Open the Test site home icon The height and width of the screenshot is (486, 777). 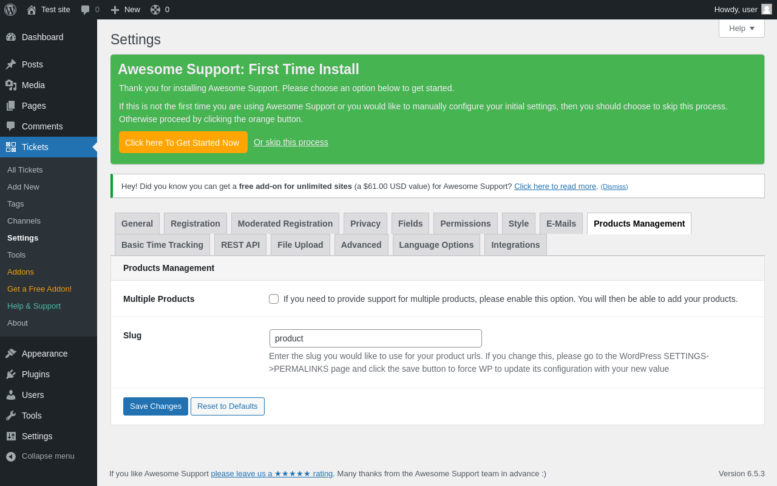32,10
